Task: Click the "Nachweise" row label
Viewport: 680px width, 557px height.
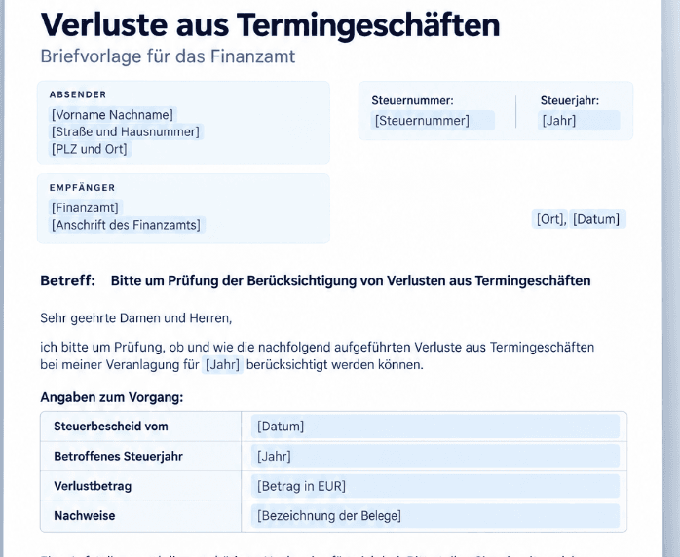Action: [85, 516]
